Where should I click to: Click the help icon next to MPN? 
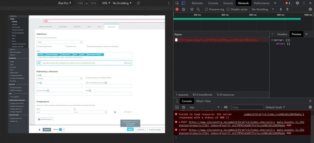90,90
